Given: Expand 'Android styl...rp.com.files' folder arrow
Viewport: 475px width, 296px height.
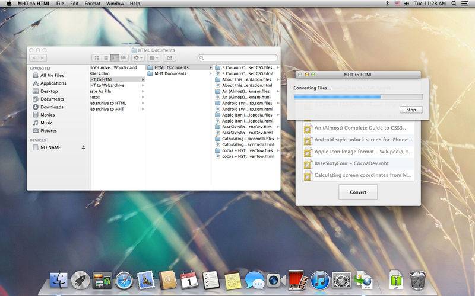Looking at the screenshot, I should (278, 103).
